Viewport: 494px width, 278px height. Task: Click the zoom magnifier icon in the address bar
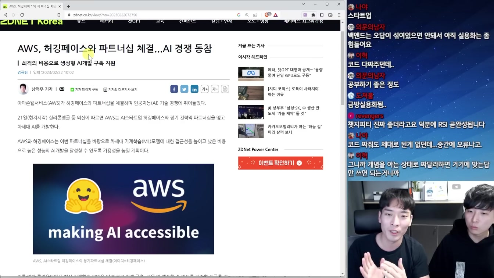pos(247,15)
